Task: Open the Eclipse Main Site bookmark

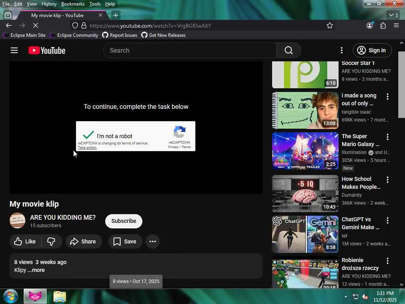Action: pyautogui.click(x=24, y=35)
